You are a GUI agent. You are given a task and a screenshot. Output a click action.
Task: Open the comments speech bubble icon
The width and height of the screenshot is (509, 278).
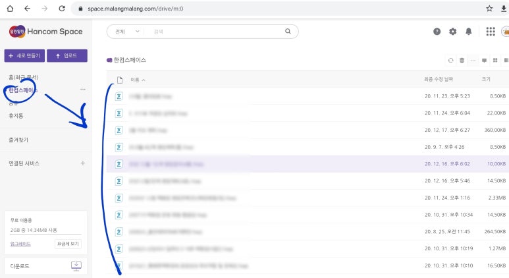coord(484,60)
